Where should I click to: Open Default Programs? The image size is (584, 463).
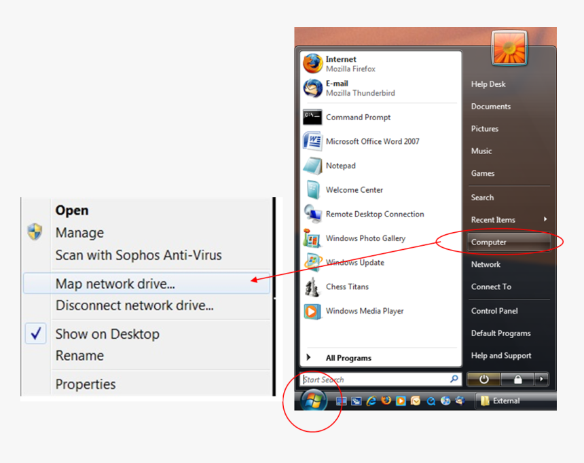click(x=501, y=333)
